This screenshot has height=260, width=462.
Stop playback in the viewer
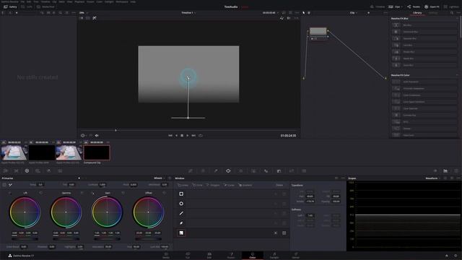[x=182, y=136]
